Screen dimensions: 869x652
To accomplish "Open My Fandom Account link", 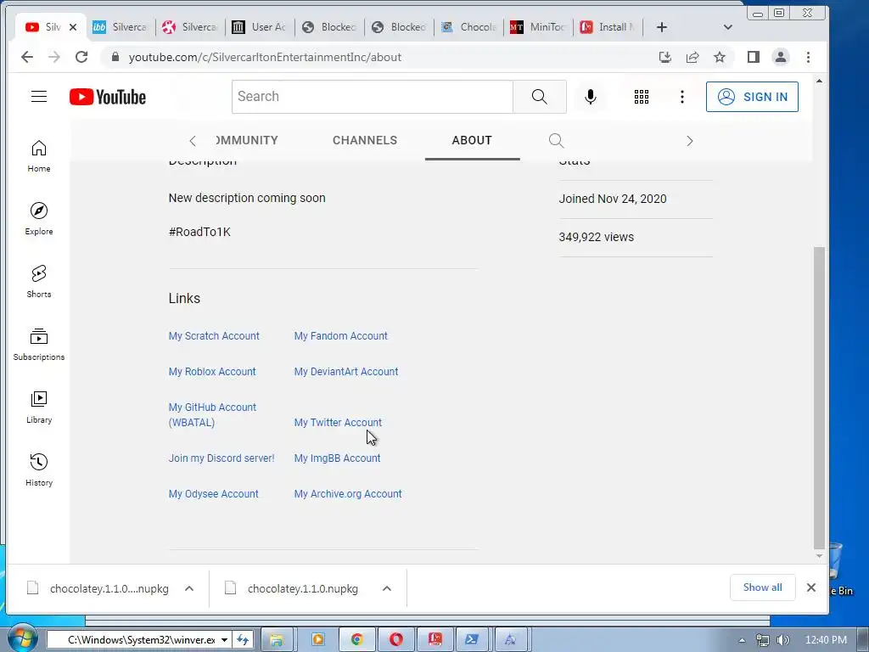I will point(341,336).
